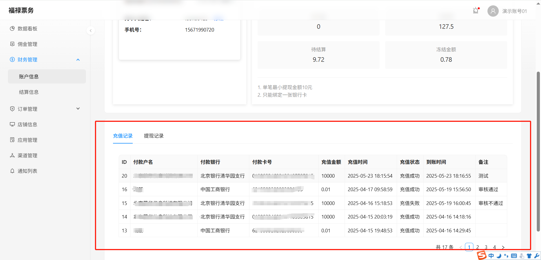
Task: Open the user avatar for 演示账号01
Action: [493, 11]
